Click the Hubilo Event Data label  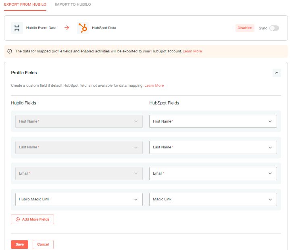[x=41, y=28]
